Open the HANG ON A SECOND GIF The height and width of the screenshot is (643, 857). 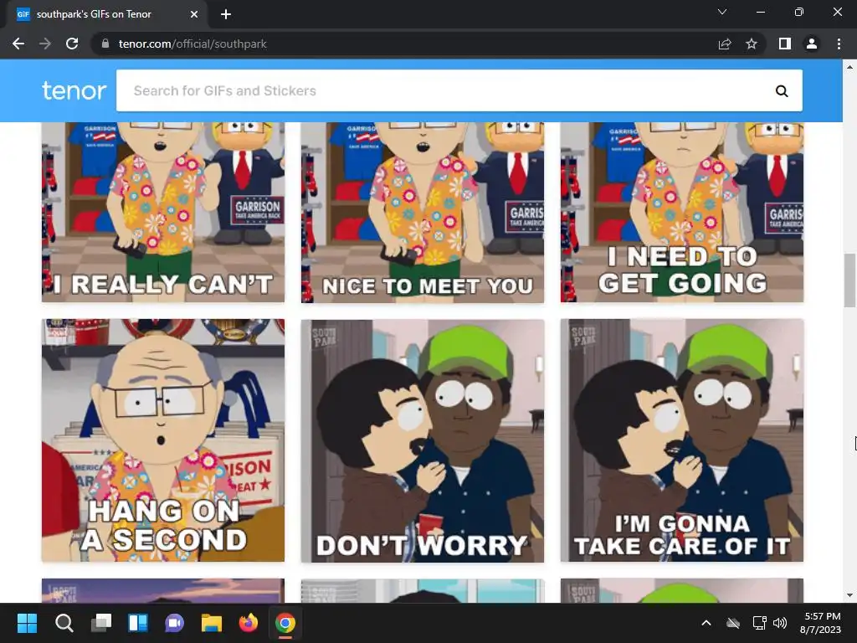coord(163,440)
